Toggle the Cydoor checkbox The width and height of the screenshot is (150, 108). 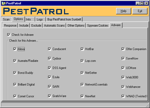click(x=49, y=58)
